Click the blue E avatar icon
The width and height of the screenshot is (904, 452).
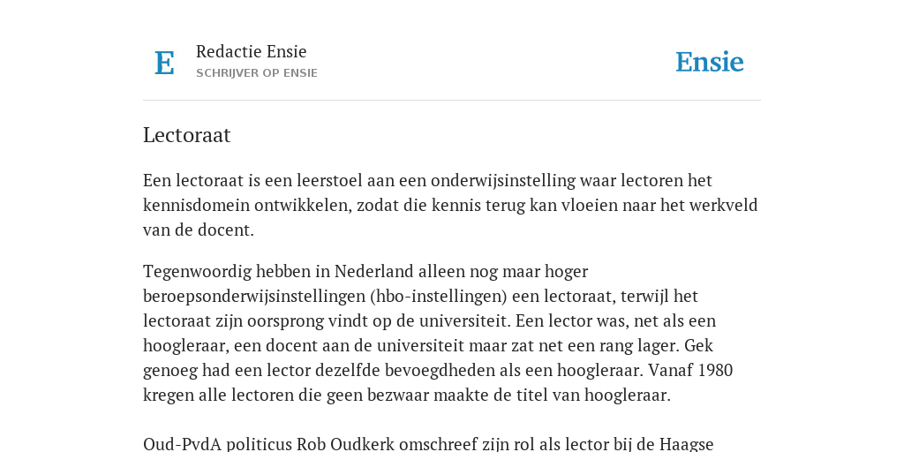(x=164, y=63)
